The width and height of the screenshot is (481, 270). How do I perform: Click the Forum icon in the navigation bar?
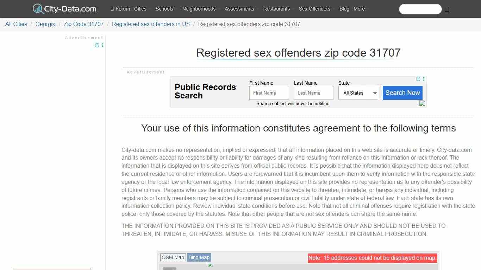point(112,9)
